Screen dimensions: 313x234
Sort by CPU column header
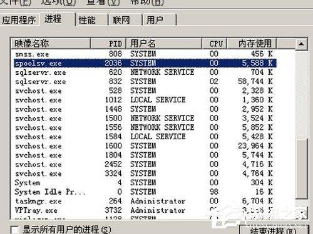(x=214, y=44)
